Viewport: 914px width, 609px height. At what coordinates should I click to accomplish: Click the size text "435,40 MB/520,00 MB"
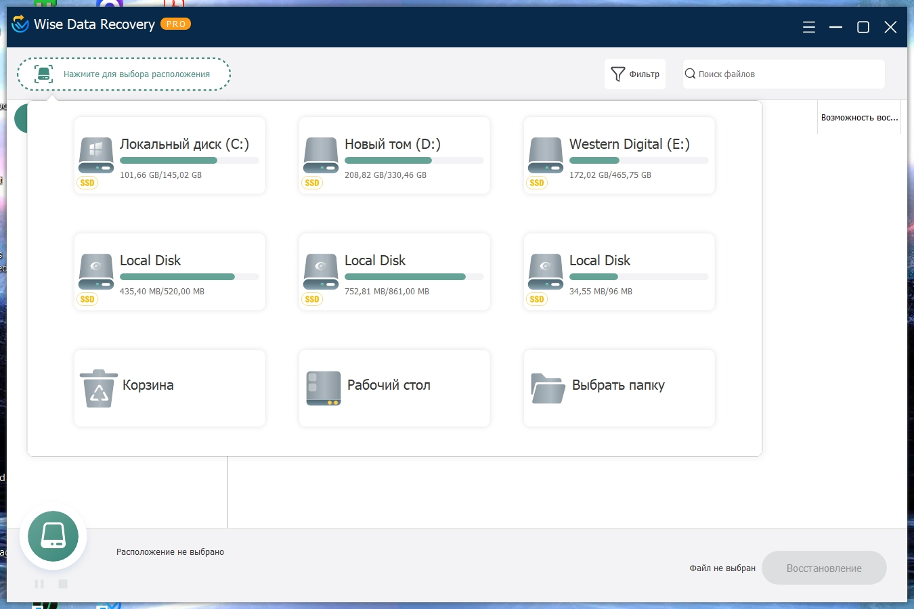(162, 292)
